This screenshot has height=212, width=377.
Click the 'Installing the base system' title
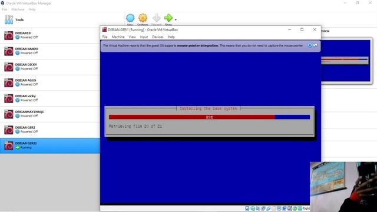coord(209,108)
